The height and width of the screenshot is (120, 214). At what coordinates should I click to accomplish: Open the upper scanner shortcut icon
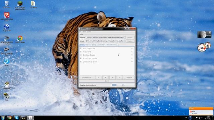click(x=7, y=38)
